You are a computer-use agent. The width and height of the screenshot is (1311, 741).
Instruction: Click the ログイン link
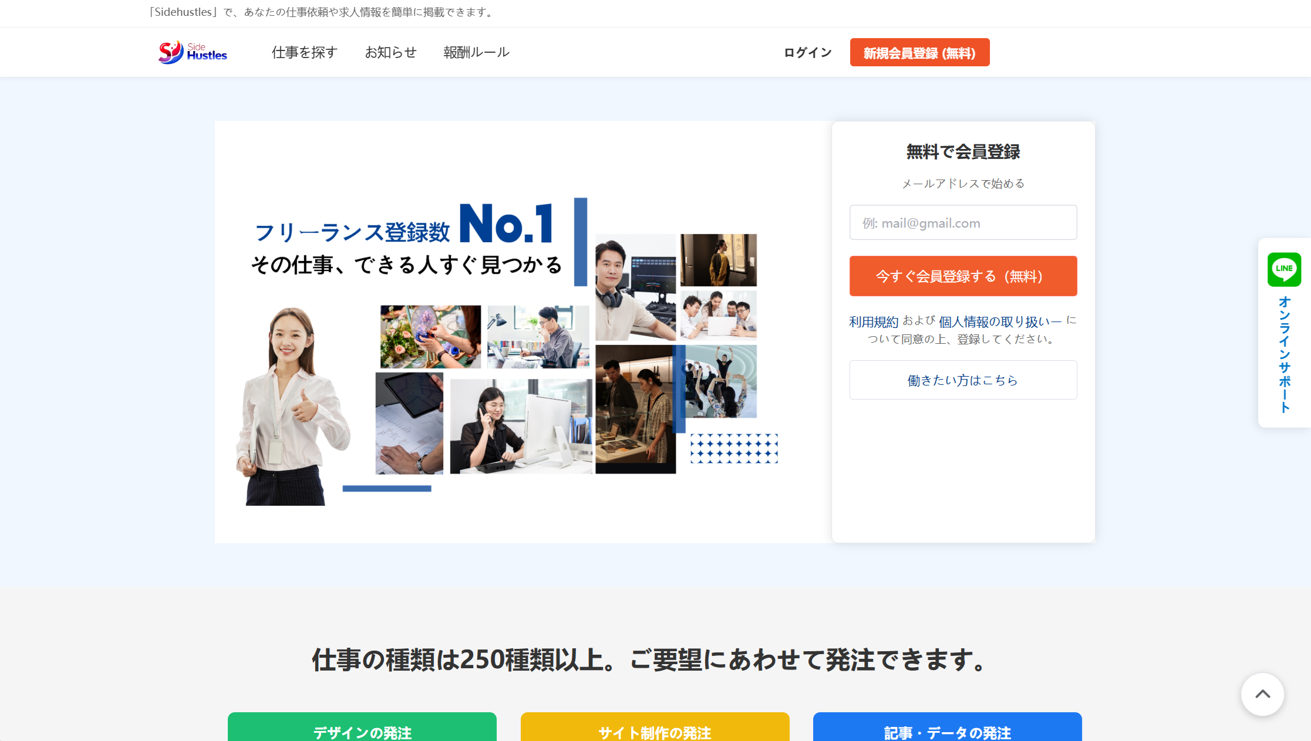coord(807,52)
